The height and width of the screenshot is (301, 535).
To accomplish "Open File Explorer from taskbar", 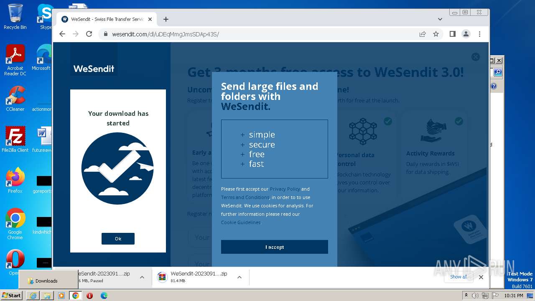I will (x=47, y=296).
